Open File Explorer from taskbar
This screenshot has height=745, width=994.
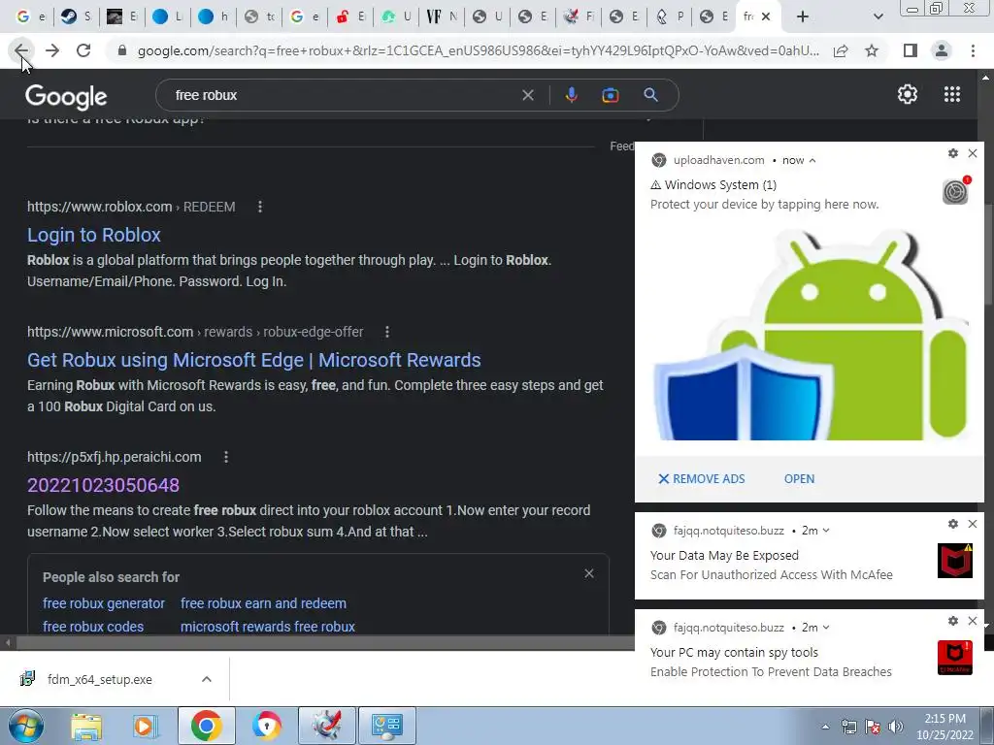click(86, 726)
